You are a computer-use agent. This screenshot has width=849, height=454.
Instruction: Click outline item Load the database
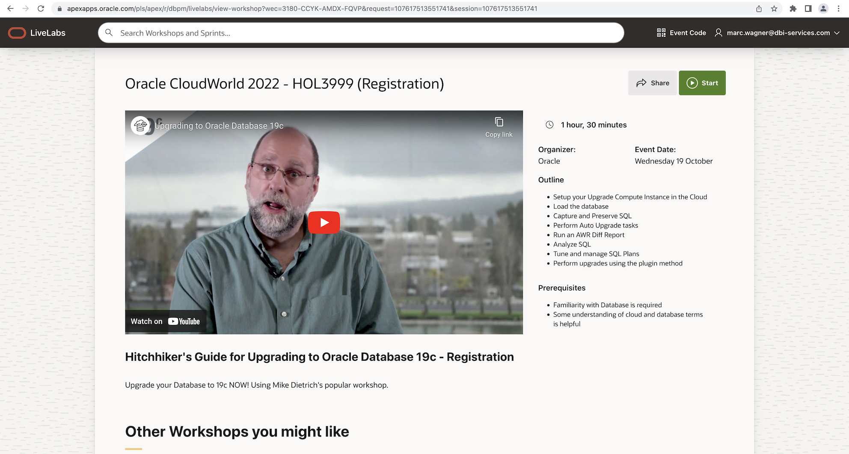coord(581,206)
